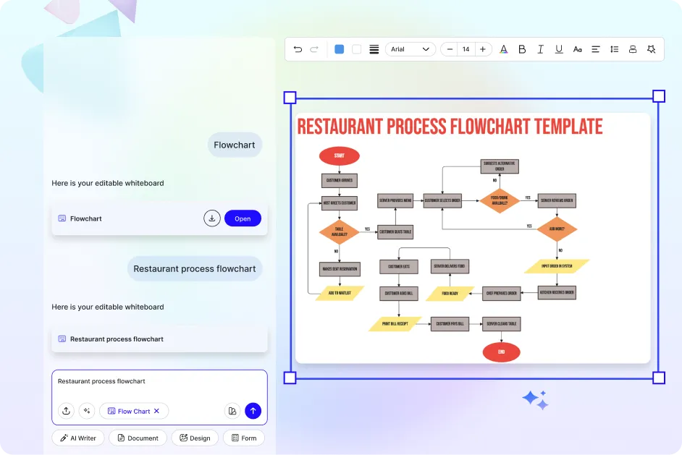Screen dimensions: 682x455
Task: Click the star-shaped AI style icon in toolbar
Action: click(651, 49)
